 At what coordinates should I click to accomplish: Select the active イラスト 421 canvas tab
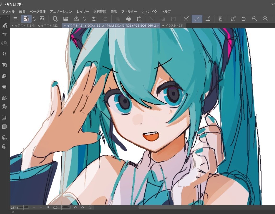click(x=111, y=26)
